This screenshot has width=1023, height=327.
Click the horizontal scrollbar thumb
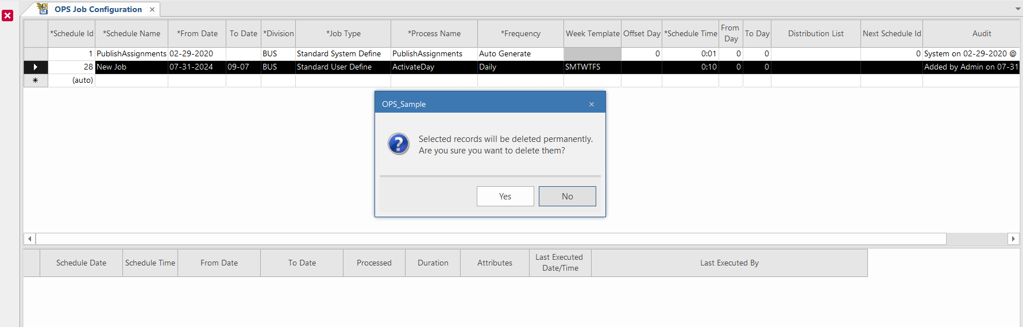coord(491,238)
